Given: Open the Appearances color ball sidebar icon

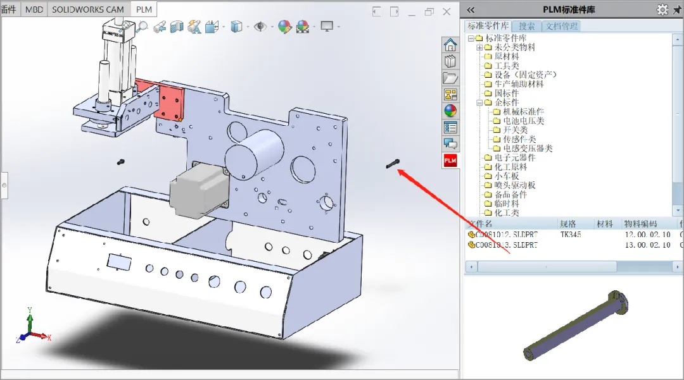Looking at the screenshot, I should 450,111.
